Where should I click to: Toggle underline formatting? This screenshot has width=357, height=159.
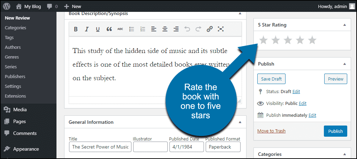click(x=98, y=29)
